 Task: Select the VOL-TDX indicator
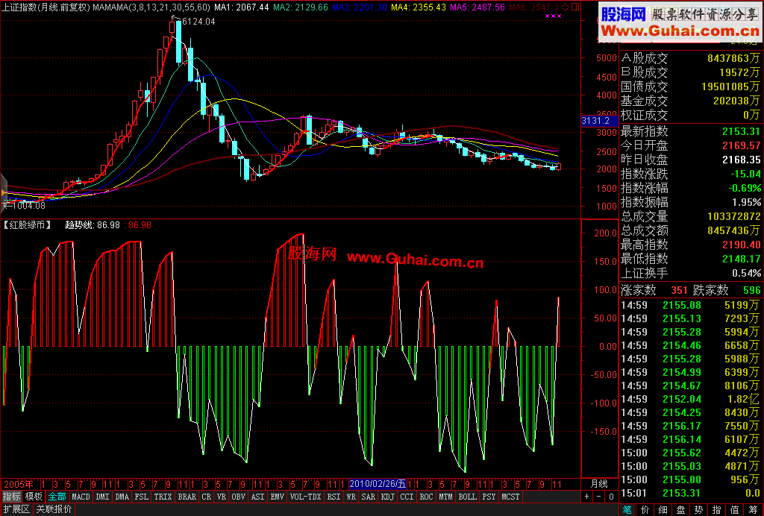pos(305,497)
